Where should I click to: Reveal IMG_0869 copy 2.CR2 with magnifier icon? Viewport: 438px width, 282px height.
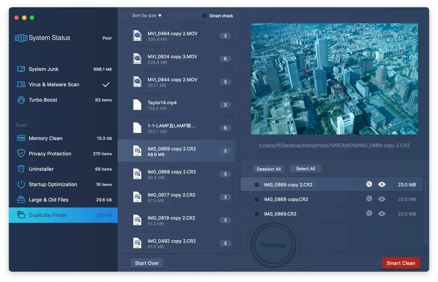pyautogui.click(x=369, y=184)
